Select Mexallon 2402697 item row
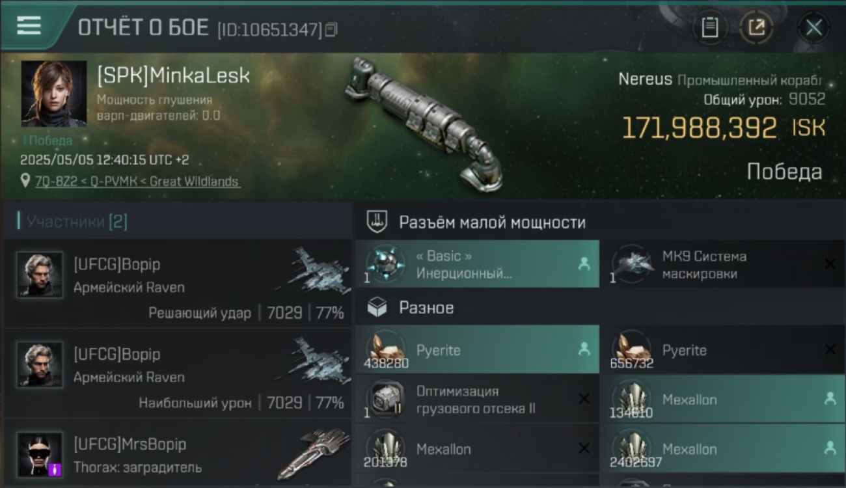The height and width of the screenshot is (488, 846). pyautogui.click(x=722, y=449)
